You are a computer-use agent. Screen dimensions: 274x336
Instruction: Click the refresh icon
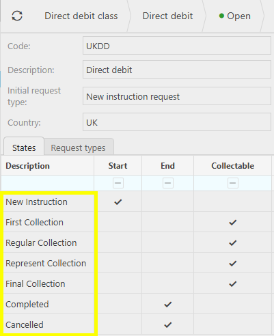coord(17,16)
